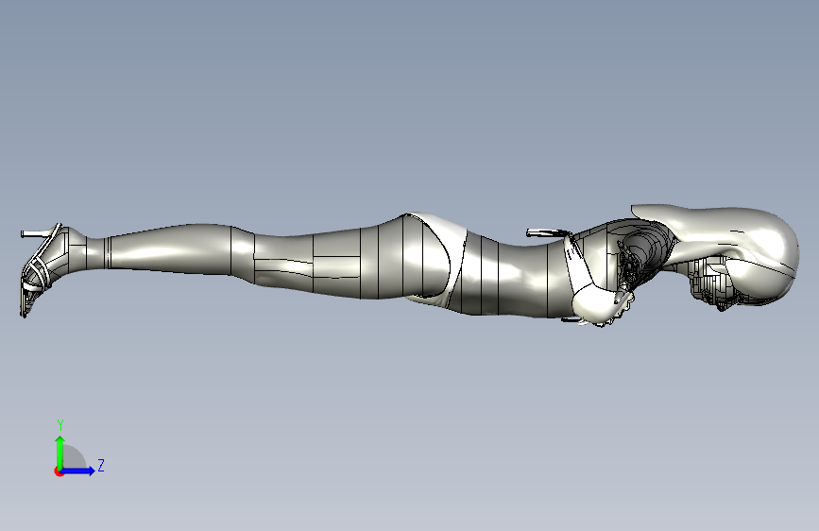Screen dimensions: 819x531
Task: Click the red origin point of the axis triad
Action: [59, 471]
